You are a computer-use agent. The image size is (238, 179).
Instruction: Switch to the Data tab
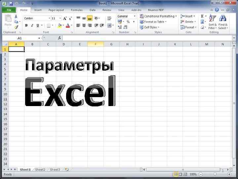coord(93,10)
